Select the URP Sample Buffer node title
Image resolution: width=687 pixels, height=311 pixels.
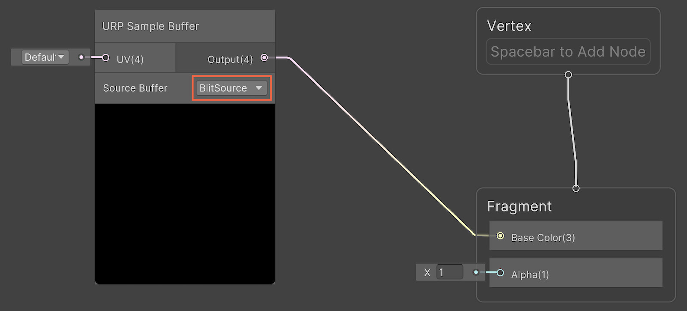coord(151,26)
